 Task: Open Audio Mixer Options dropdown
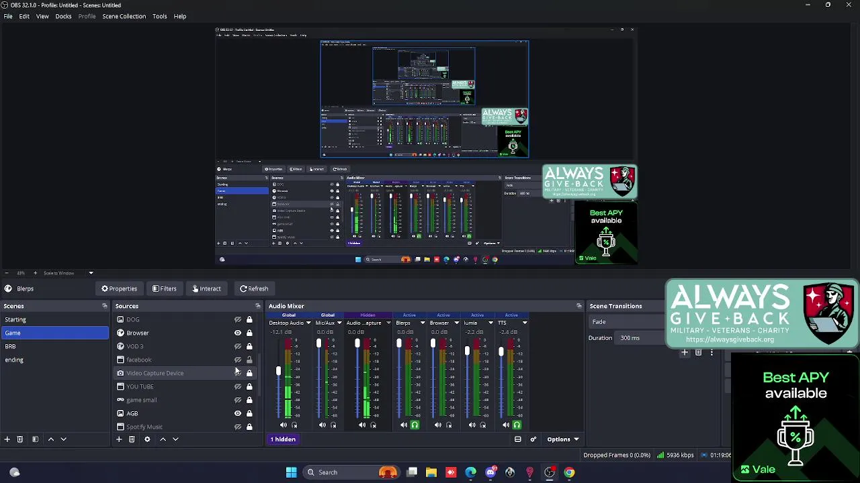tap(562, 439)
